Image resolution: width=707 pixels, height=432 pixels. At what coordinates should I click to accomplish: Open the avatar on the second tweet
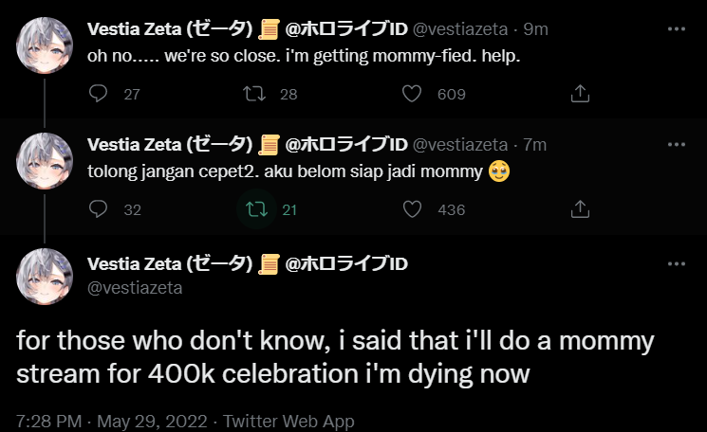click(45, 160)
